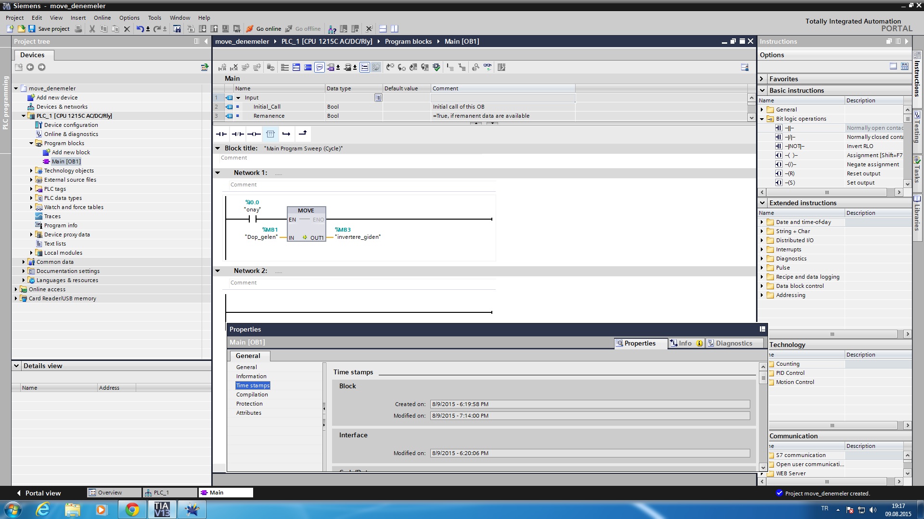Image resolution: width=924 pixels, height=519 pixels.
Task: Expand PLC tags tree node
Action: click(x=31, y=189)
